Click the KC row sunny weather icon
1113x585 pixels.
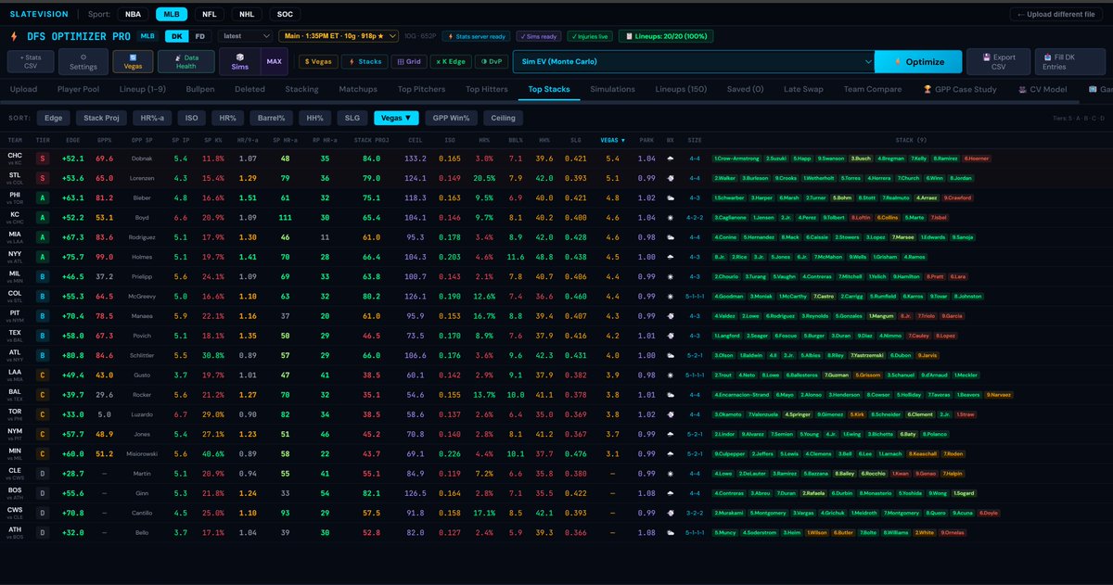click(x=670, y=217)
